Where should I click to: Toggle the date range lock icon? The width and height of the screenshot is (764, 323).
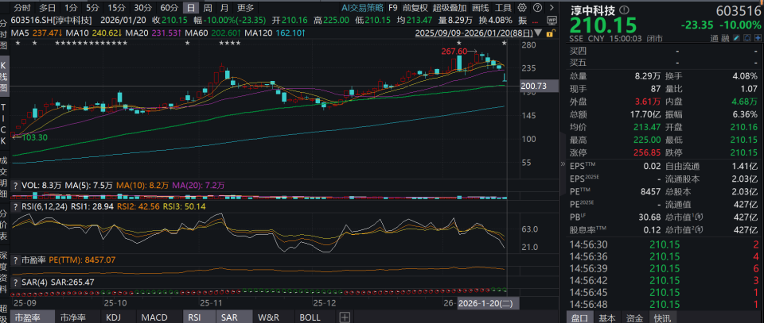550,33
